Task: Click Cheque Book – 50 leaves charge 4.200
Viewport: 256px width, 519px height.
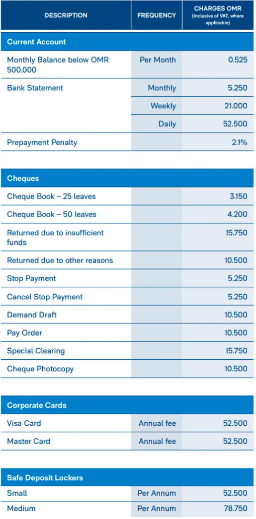Action: [237, 215]
